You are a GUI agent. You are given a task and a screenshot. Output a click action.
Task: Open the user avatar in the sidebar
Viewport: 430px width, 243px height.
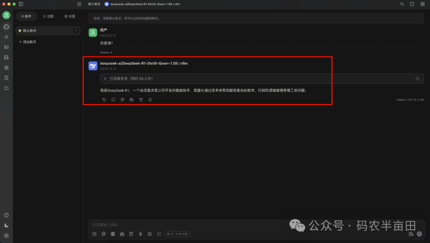6,15
